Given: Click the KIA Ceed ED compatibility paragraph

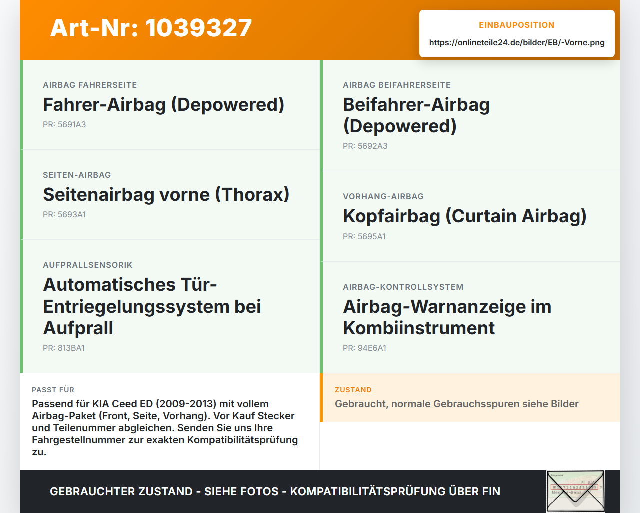Looking at the screenshot, I should 165,428.
